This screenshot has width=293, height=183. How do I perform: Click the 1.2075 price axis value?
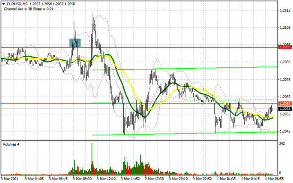[x=285, y=80]
